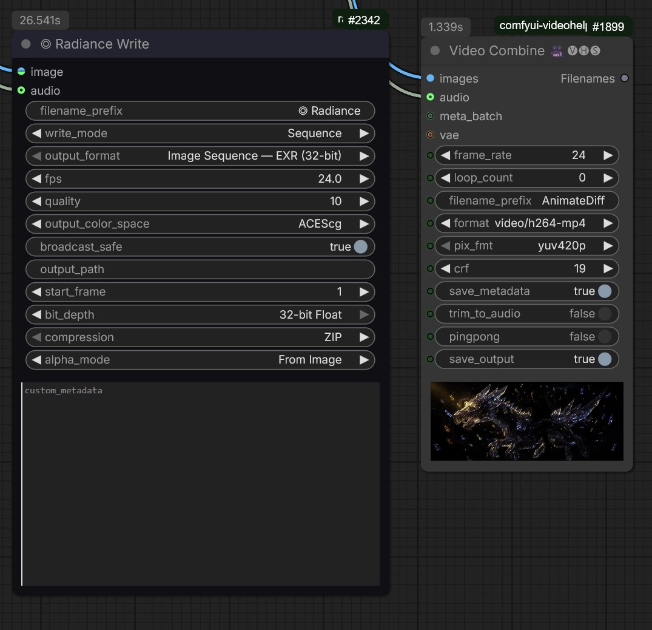652x630 pixels.
Task: Click the AnimateDiff filename_prefix field
Action: (527, 200)
